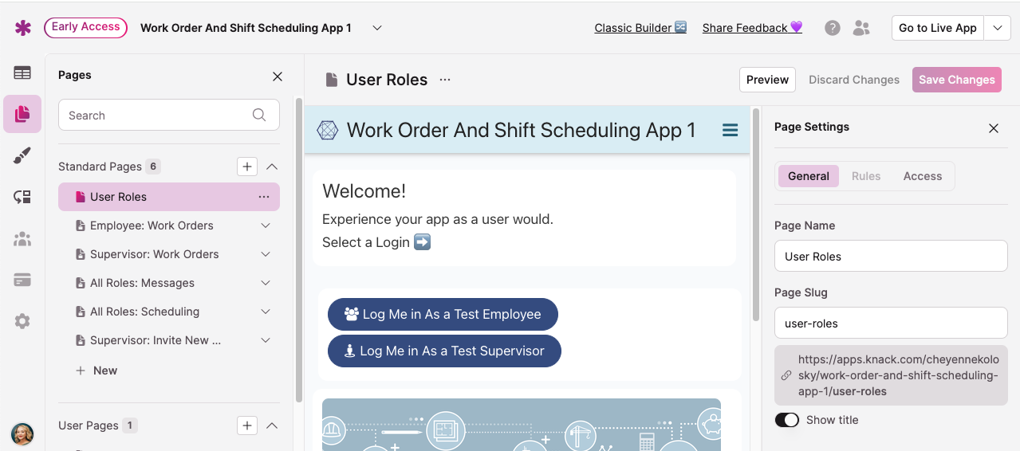Open the hamburger menu in app preview

(x=730, y=130)
